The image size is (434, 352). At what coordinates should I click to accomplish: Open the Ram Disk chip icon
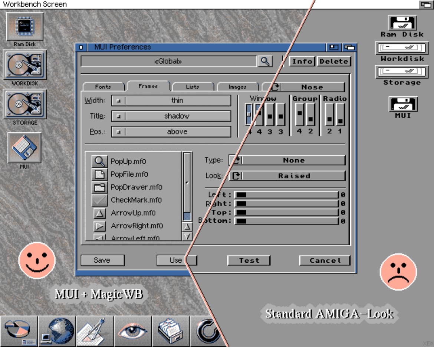pyautogui.click(x=25, y=27)
